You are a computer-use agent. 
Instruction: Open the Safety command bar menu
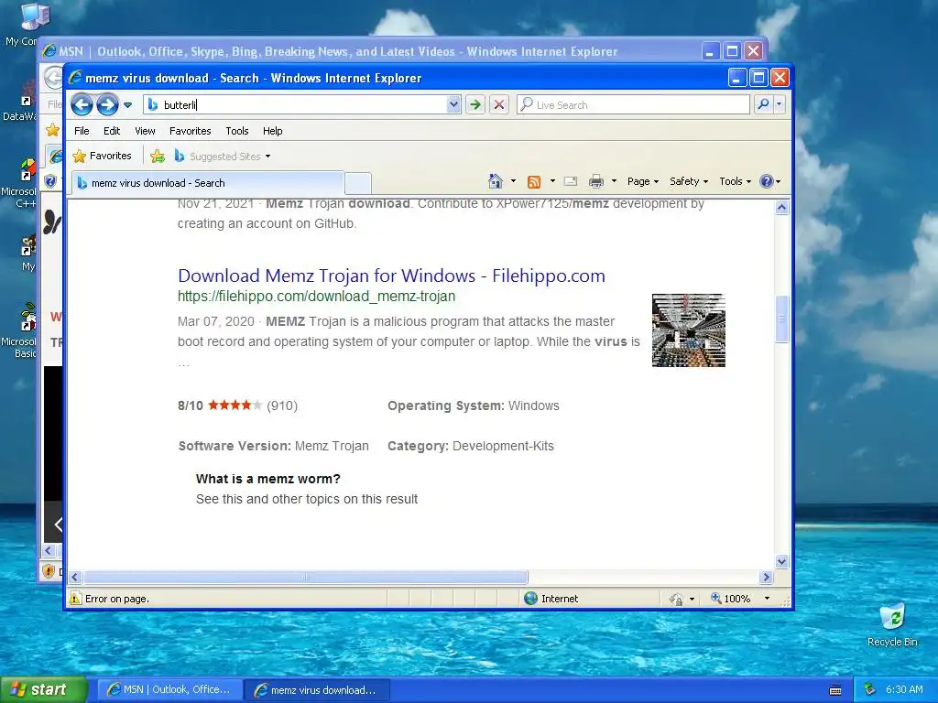689,181
